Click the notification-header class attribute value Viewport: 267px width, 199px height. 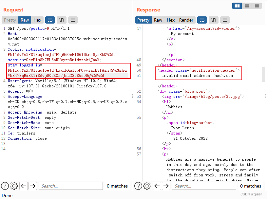[x=213, y=70]
